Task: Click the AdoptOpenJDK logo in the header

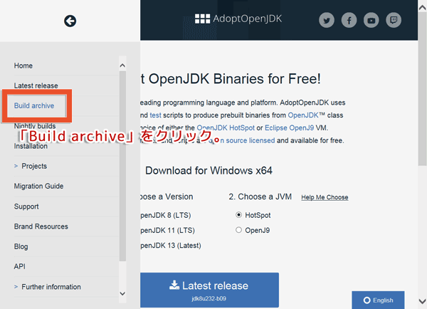Action: 238,19
